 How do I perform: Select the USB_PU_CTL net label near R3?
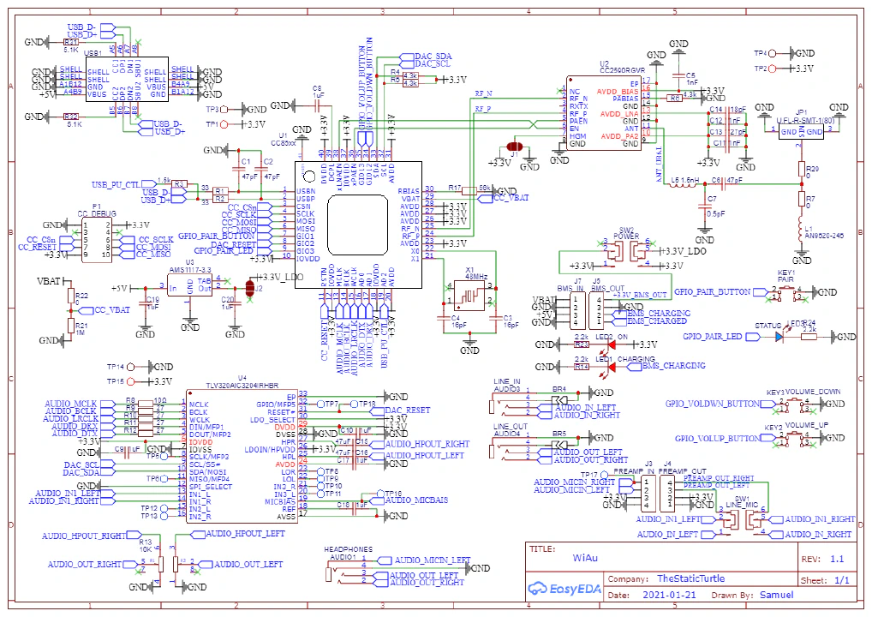tap(123, 184)
